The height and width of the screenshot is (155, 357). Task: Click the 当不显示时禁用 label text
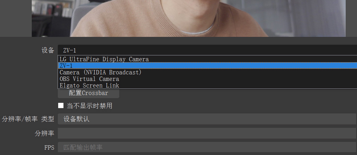[89, 106]
